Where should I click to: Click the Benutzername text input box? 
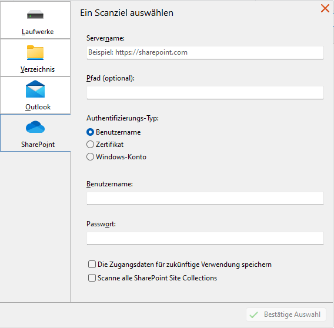(205, 199)
